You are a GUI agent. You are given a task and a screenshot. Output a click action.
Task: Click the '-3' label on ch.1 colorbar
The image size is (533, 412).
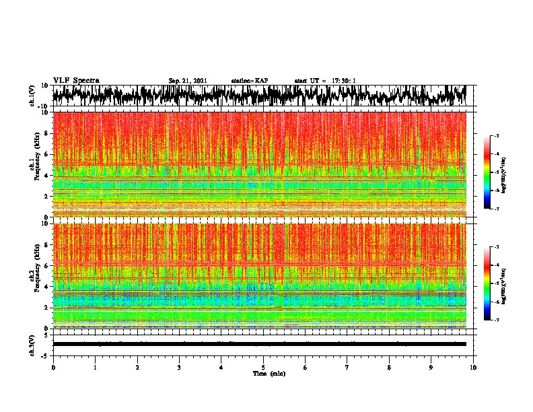point(496,135)
